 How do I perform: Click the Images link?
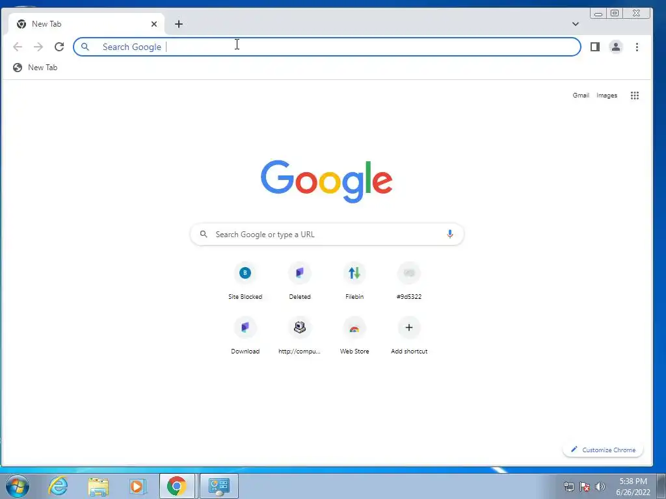point(607,96)
